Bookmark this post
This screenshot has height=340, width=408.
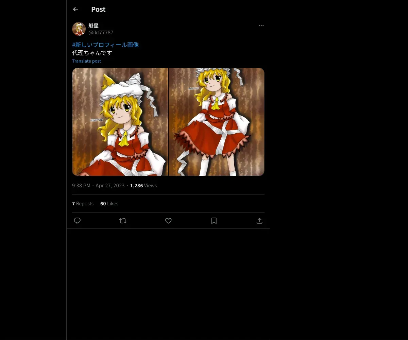coord(214,221)
